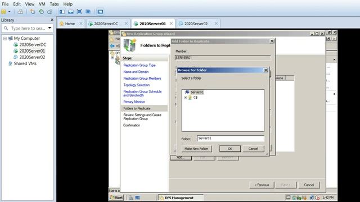Click the yellow power/suspend toolbar icon
Image resolution: width=360 pixels, height=202 pixels.
coord(4,11)
